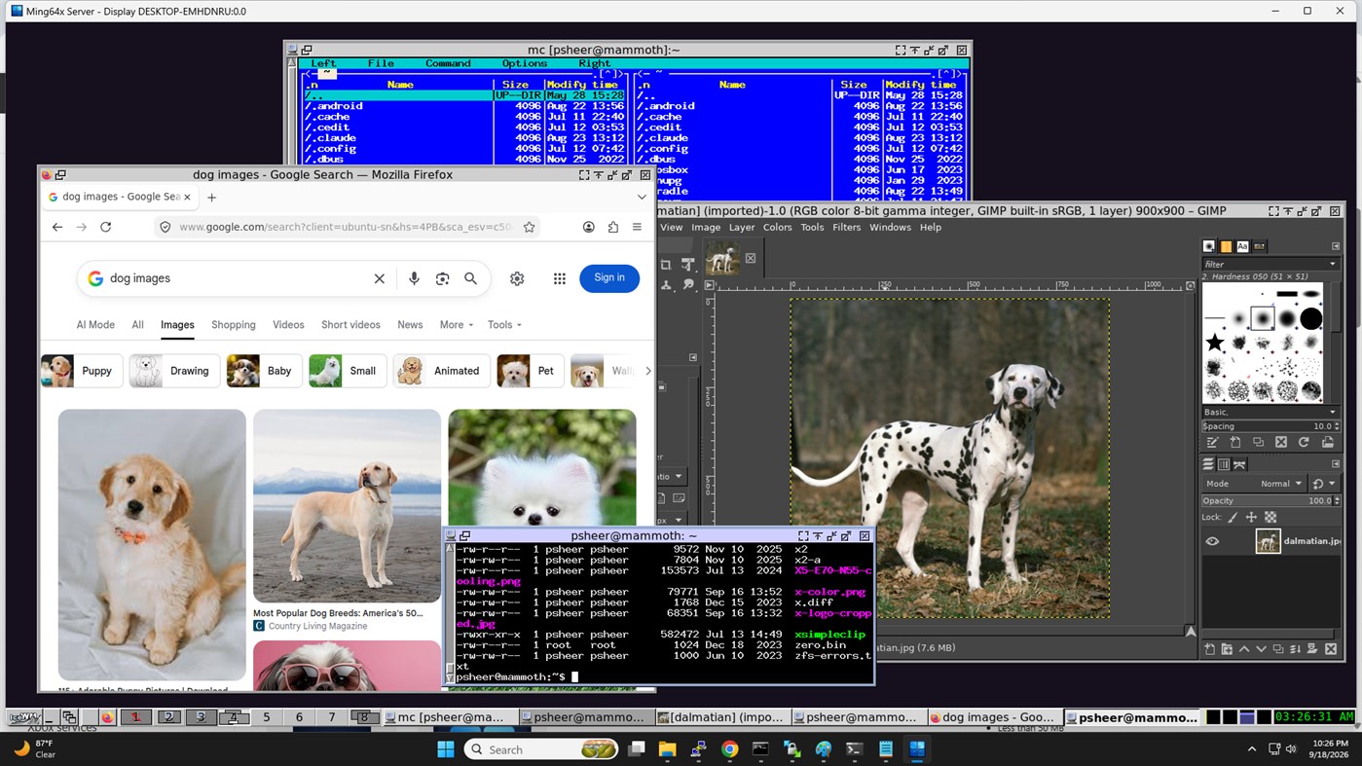The width and height of the screenshot is (1362, 766).
Task: Open the Fonts tab in the GIMP dock
Action: (1242, 246)
